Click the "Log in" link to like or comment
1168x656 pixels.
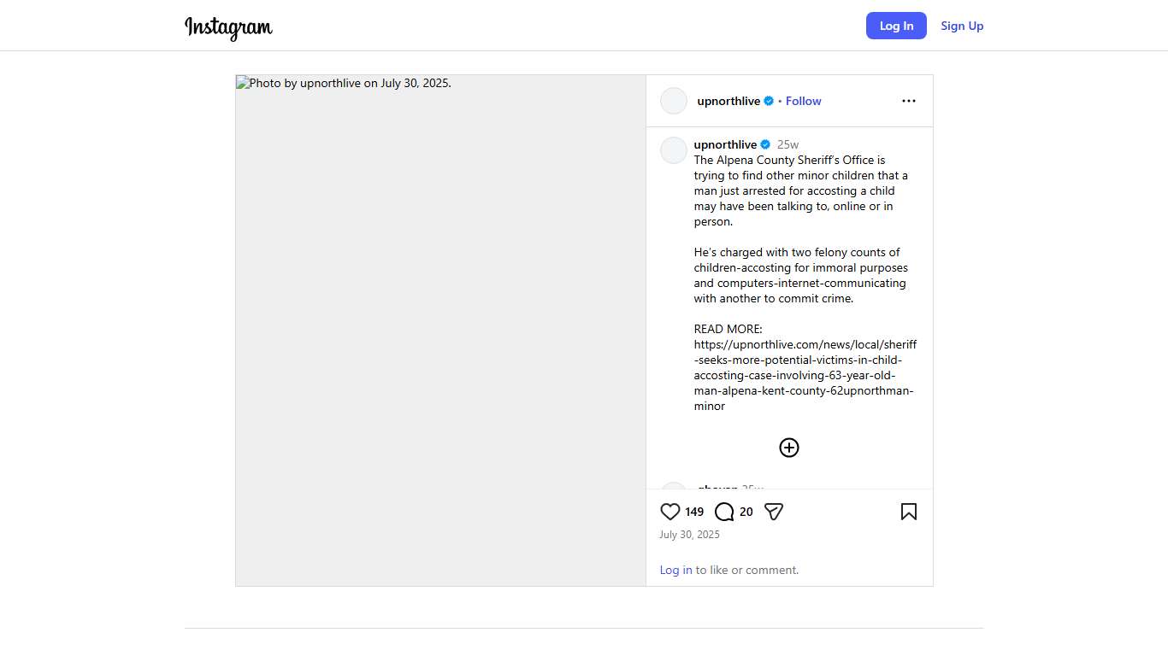click(675, 570)
